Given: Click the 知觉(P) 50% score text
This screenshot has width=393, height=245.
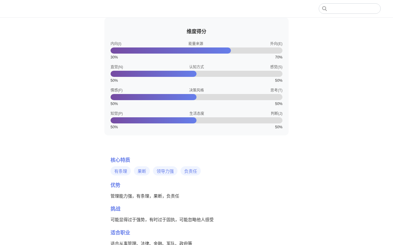Looking at the screenshot, I should (x=114, y=127).
